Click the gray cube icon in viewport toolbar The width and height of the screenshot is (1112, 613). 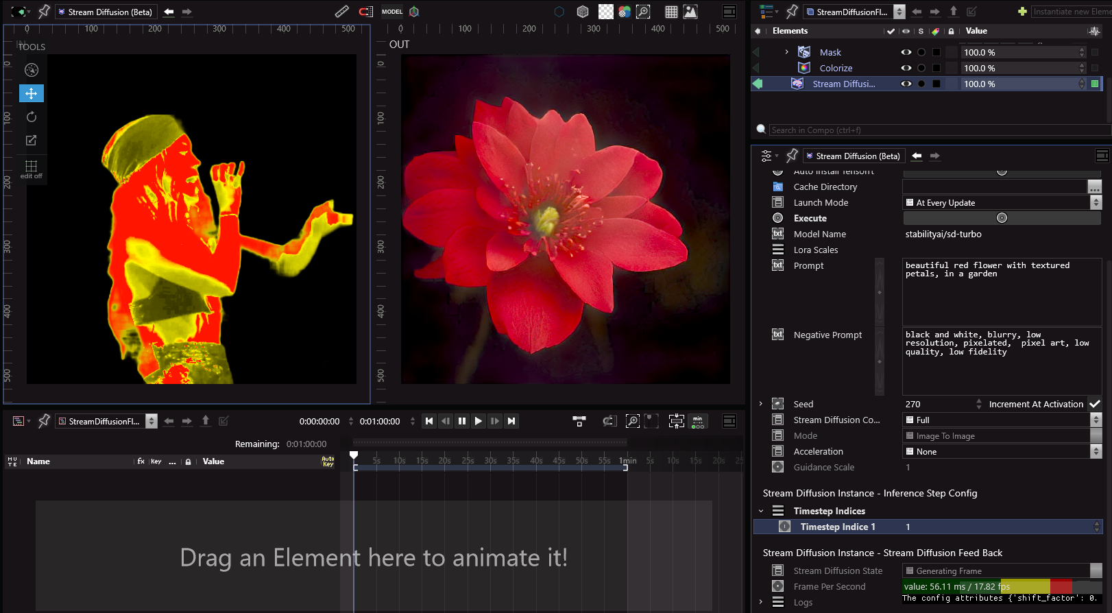coord(583,12)
